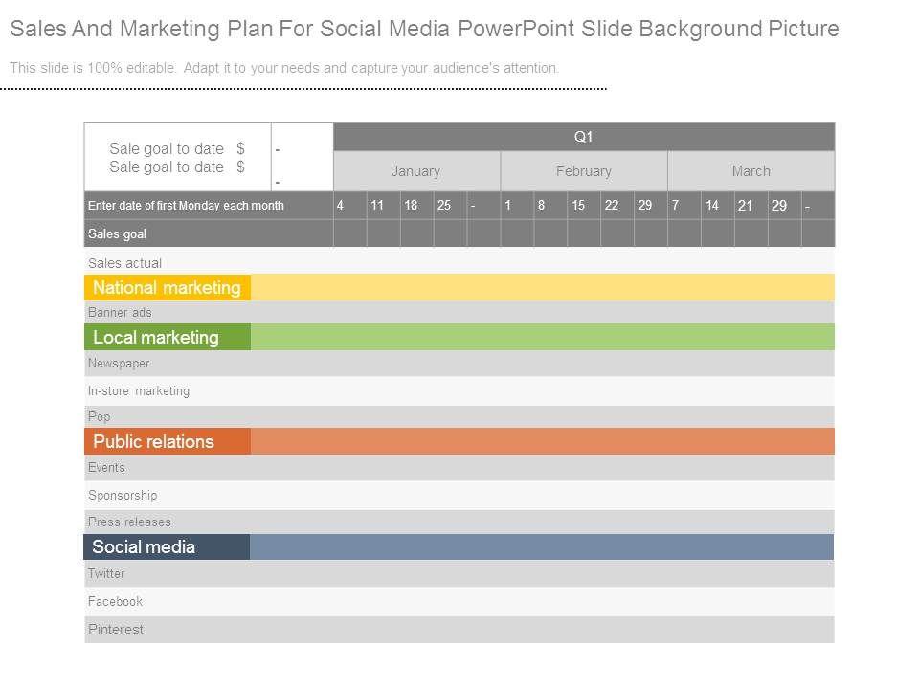
Task: Click the March month header
Action: pyautogui.click(x=751, y=171)
